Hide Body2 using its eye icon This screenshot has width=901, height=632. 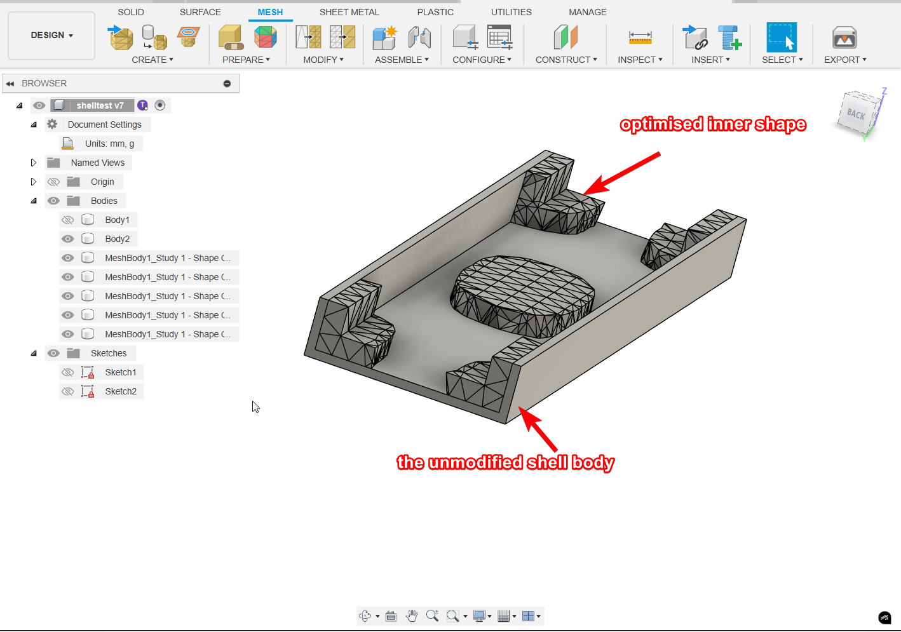pyautogui.click(x=68, y=239)
